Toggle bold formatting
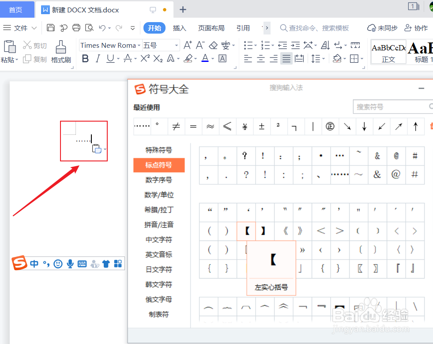This screenshot has width=433, height=344. coord(85,58)
